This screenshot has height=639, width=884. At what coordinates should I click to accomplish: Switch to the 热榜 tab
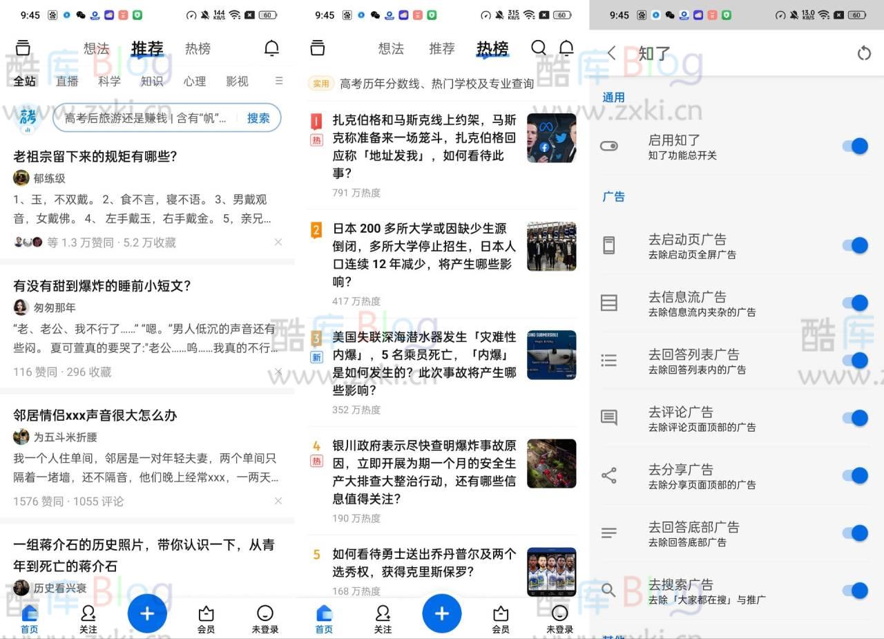point(197,48)
